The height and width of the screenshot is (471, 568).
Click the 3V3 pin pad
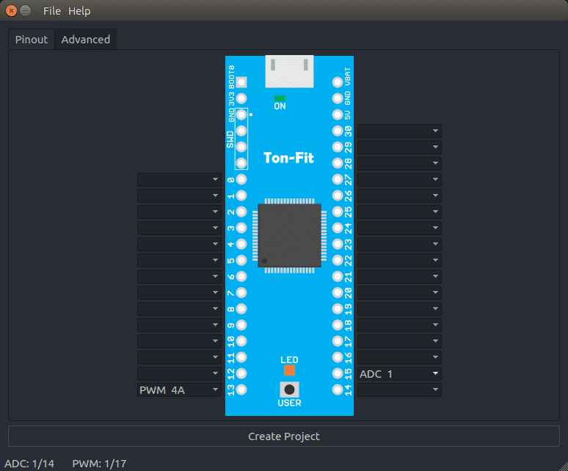coord(241,98)
